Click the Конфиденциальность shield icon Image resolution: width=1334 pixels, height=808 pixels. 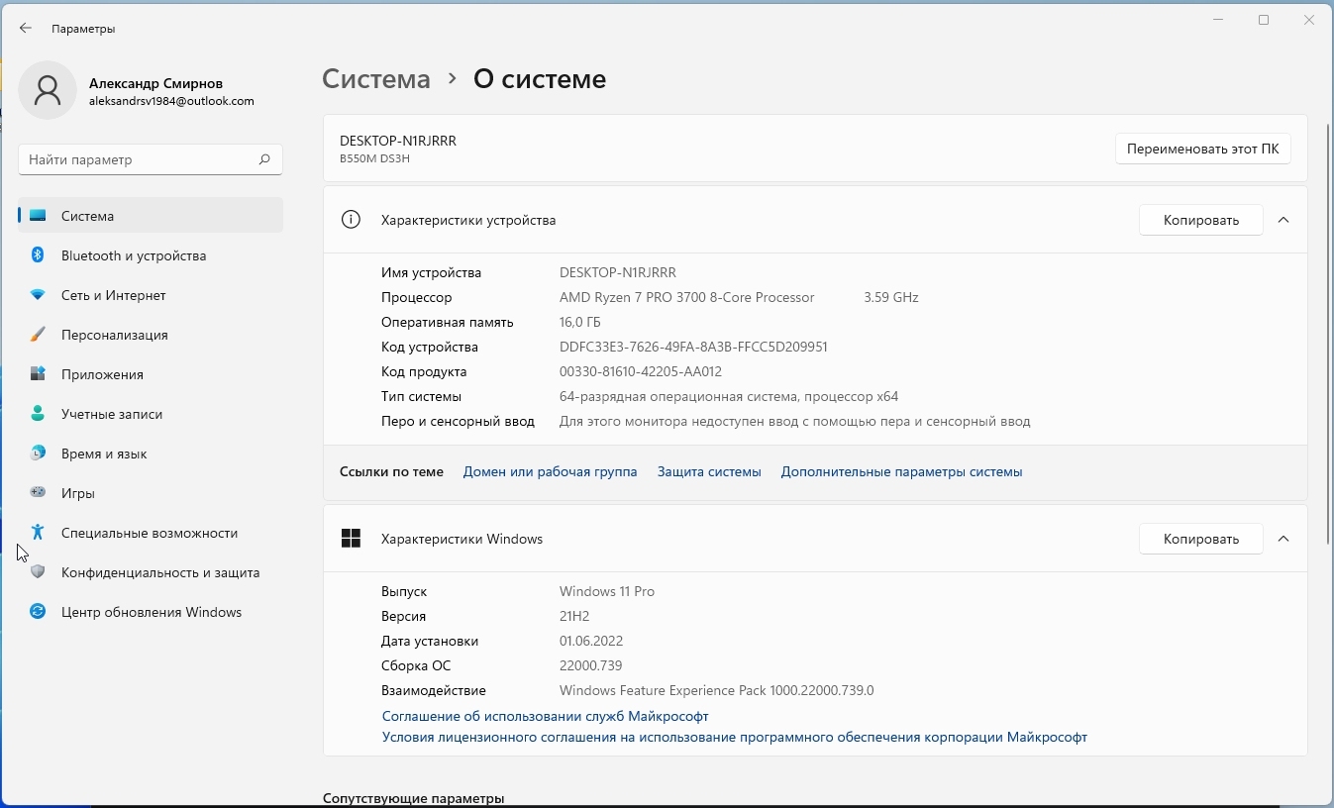pos(38,572)
